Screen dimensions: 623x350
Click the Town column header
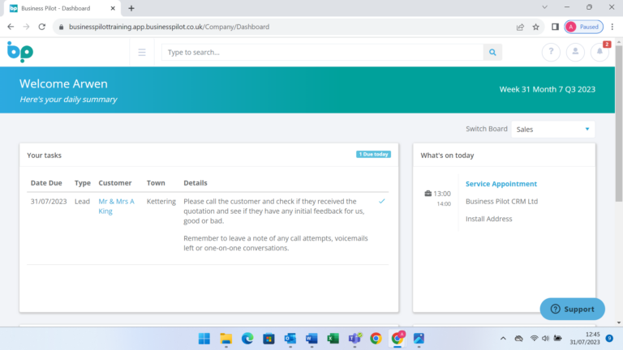pyautogui.click(x=156, y=183)
